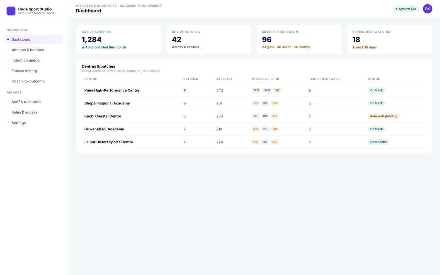Viewport: 440px width, 275px height.
Task: Click the Medals (G · S · B) column header
Action: (x=265, y=79)
